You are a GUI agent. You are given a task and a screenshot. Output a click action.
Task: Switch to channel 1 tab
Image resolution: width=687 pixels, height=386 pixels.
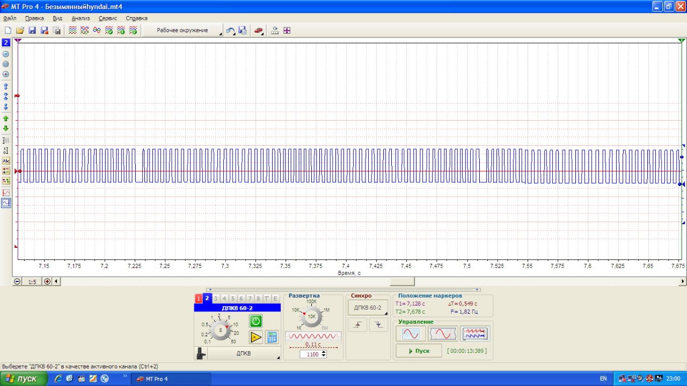coord(199,299)
